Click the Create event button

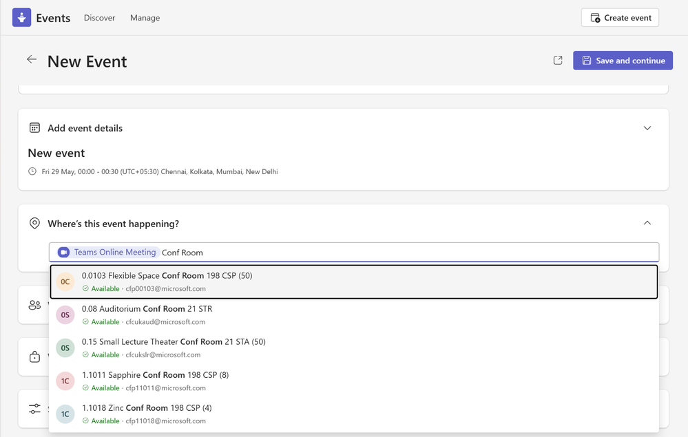click(620, 17)
